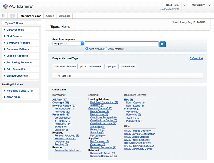This screenshot has width=214, height=163.
Task: Expand Discover Items in the sidebar
Action: (x=15, y=30)
